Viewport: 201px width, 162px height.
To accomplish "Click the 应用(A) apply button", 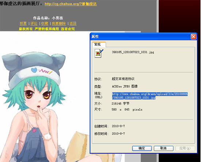I will coord(185,148).
